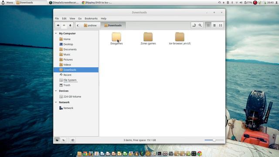
Task: Collapse the My Computer section
Action: pos(56,34)
